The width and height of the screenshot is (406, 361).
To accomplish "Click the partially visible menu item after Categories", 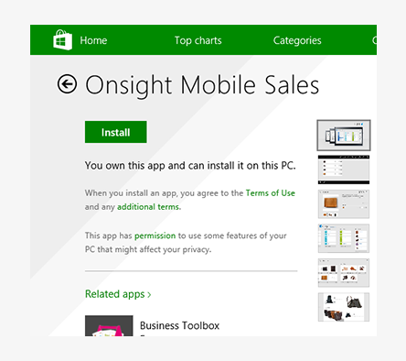I will click(374, 40).
